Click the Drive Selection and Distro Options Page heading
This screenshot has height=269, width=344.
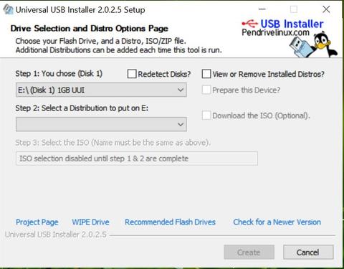pos(90,29)
